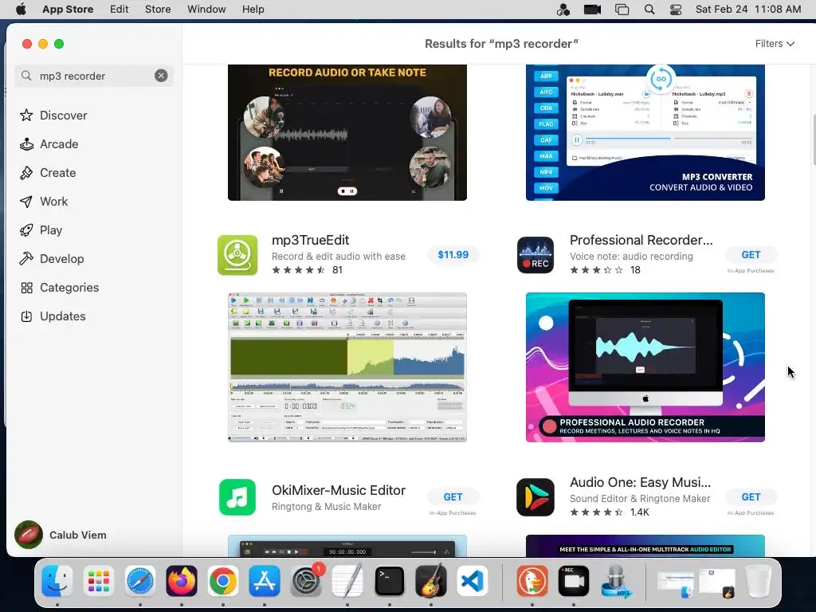
Task: Buy mp3TrueEdit for $11.99
Action: (453, 254)
